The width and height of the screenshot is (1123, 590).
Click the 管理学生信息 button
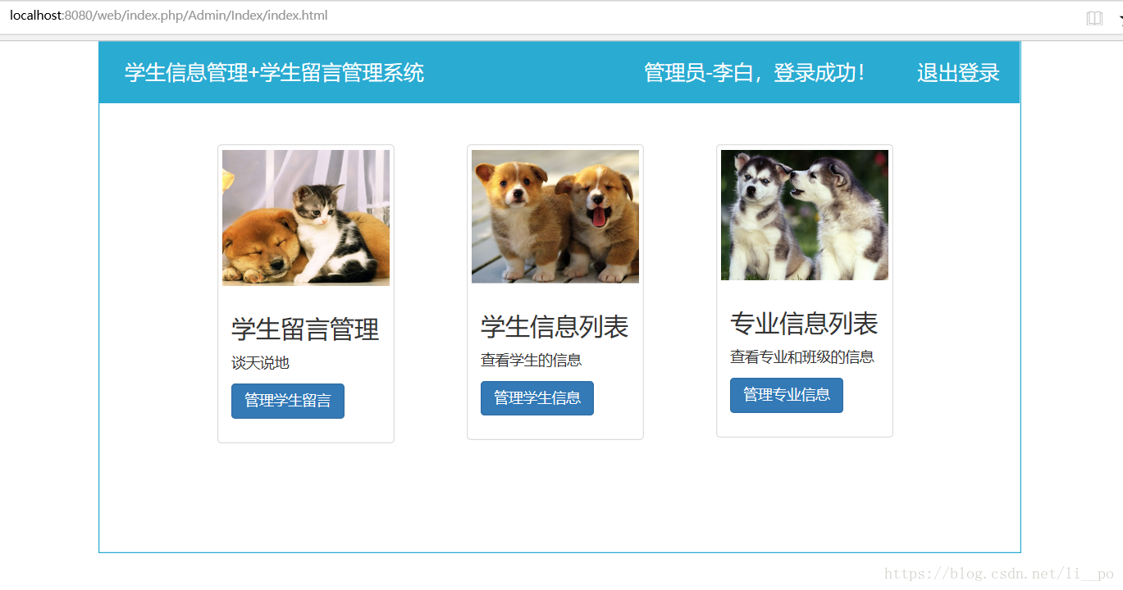[x=537, y=398]
